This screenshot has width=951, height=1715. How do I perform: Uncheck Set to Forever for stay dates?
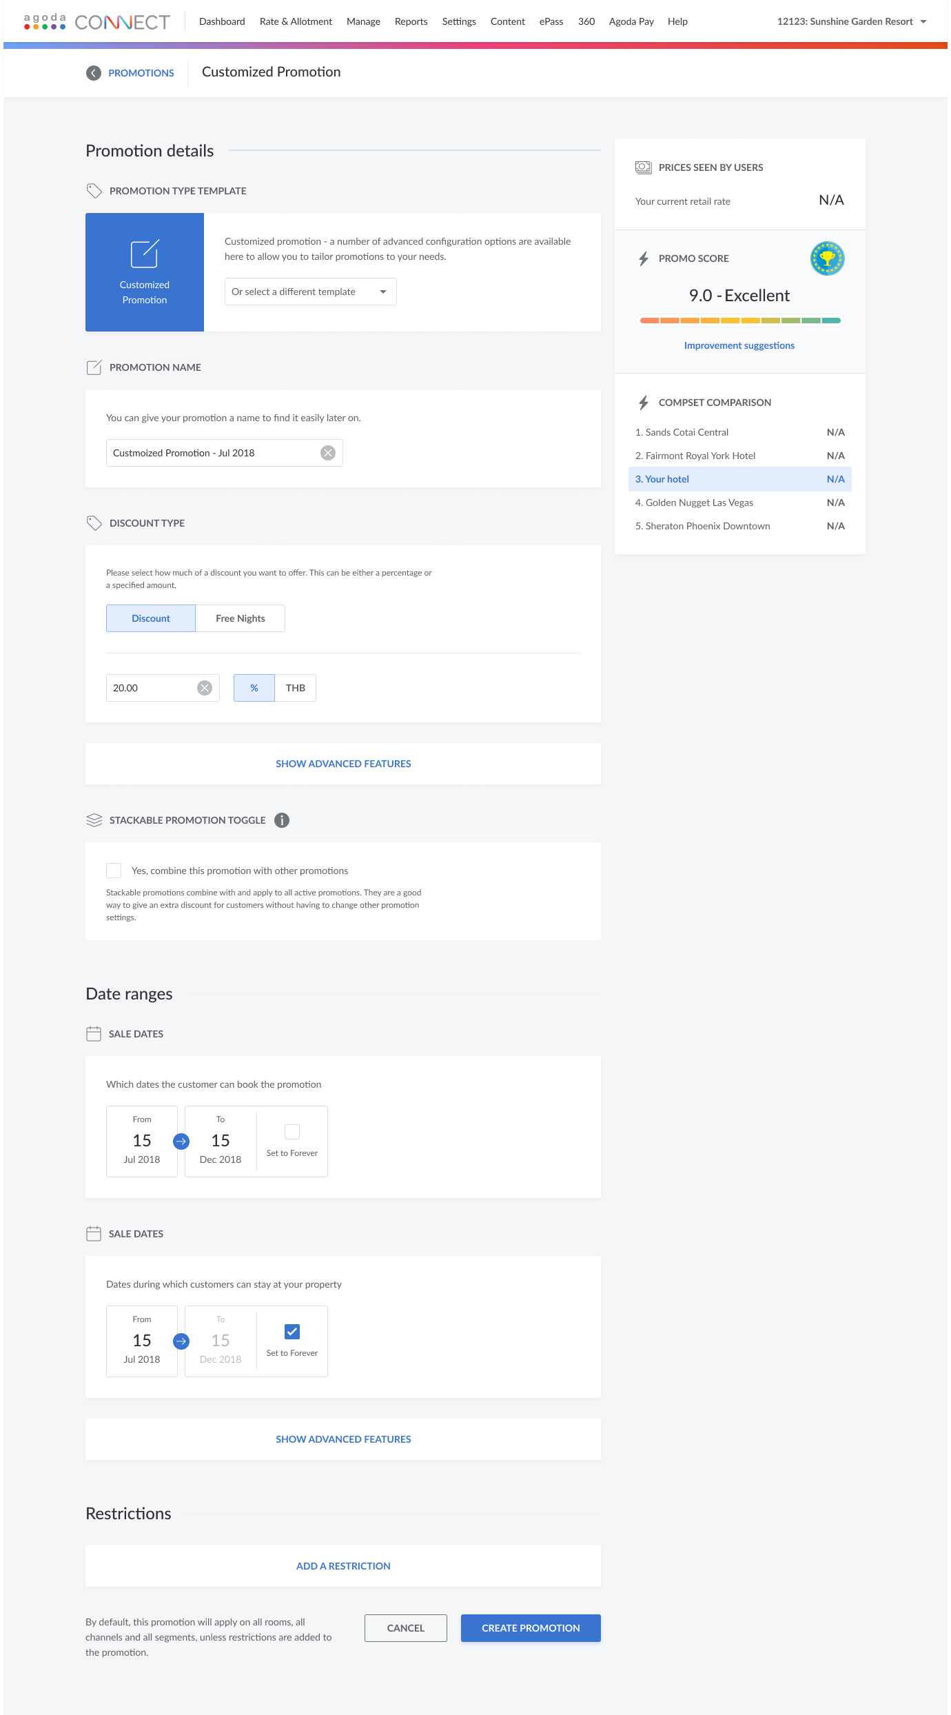tap(292, 1332)
